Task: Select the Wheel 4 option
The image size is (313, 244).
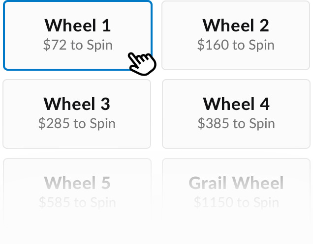Action: tap(236, 114)
